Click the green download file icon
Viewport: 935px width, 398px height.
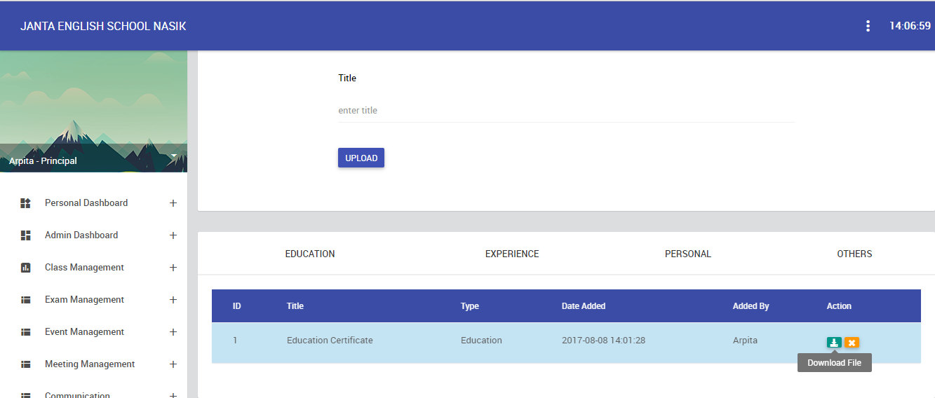[834, 343]
